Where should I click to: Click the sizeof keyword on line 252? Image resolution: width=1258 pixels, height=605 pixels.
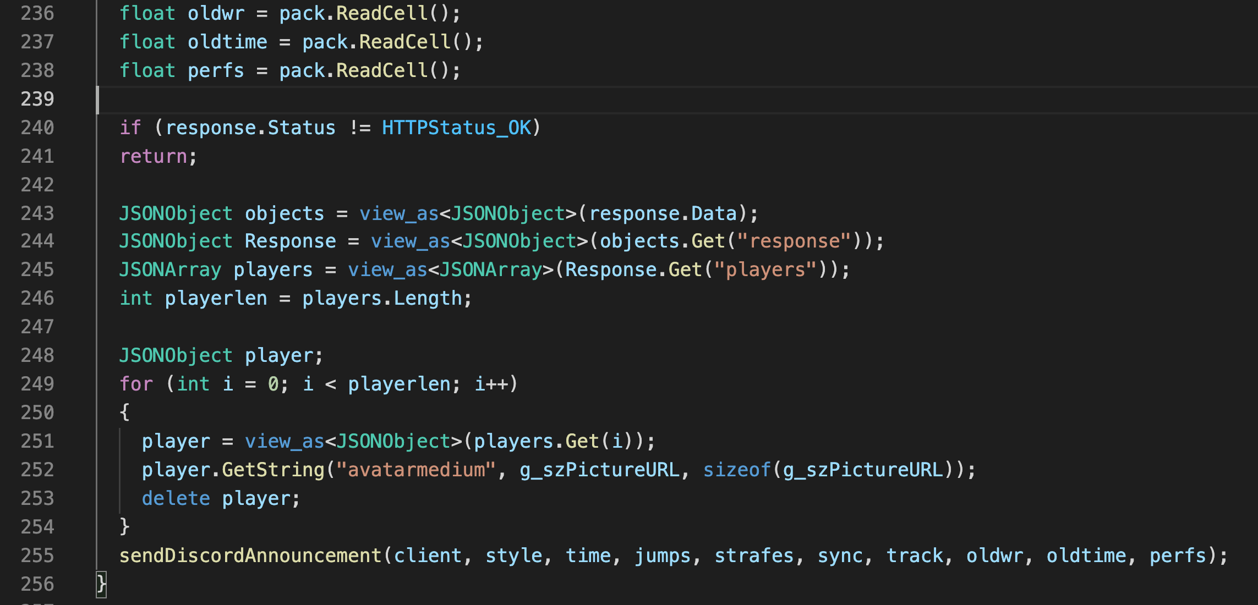point(737,469)
